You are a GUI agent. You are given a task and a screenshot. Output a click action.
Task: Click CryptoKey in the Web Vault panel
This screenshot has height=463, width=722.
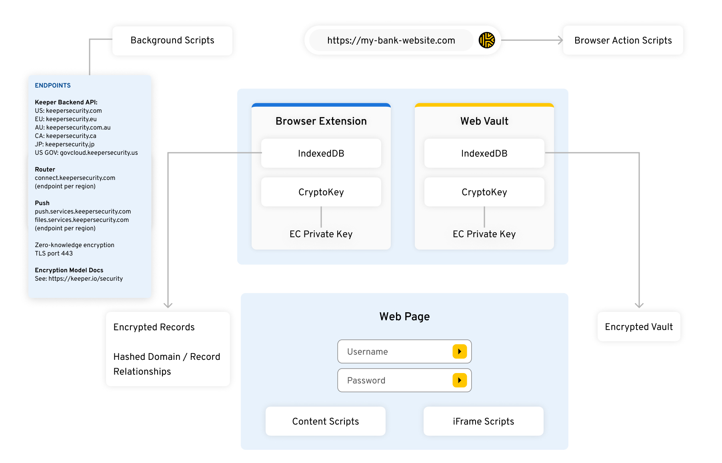pos(484,192)
